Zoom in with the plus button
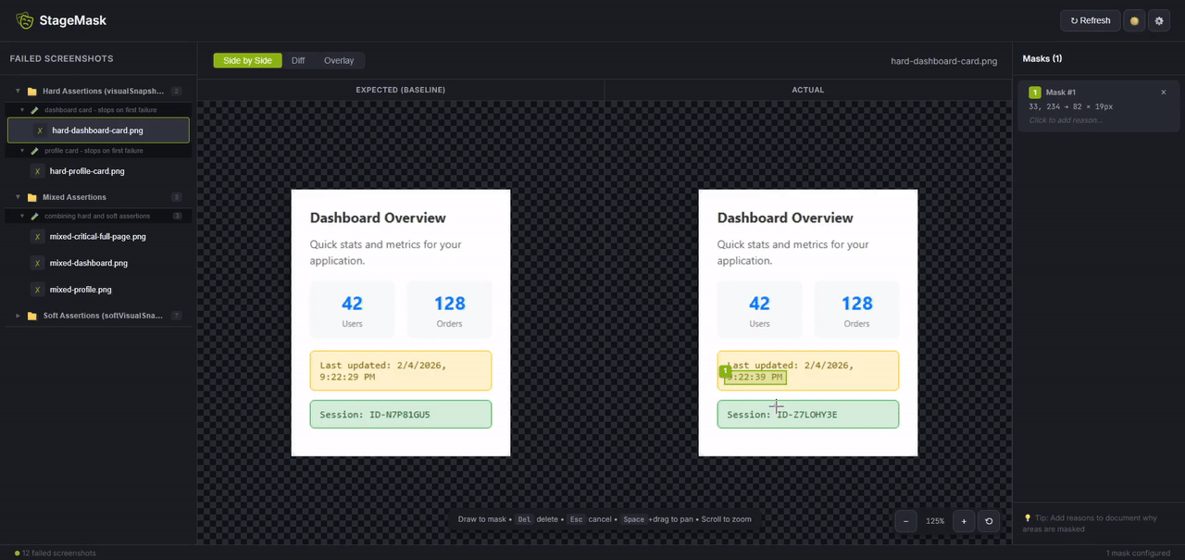 coord(964,521)
